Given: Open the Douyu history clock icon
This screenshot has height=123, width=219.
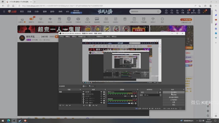Looking at the screenshot, I should click(166, 11).
